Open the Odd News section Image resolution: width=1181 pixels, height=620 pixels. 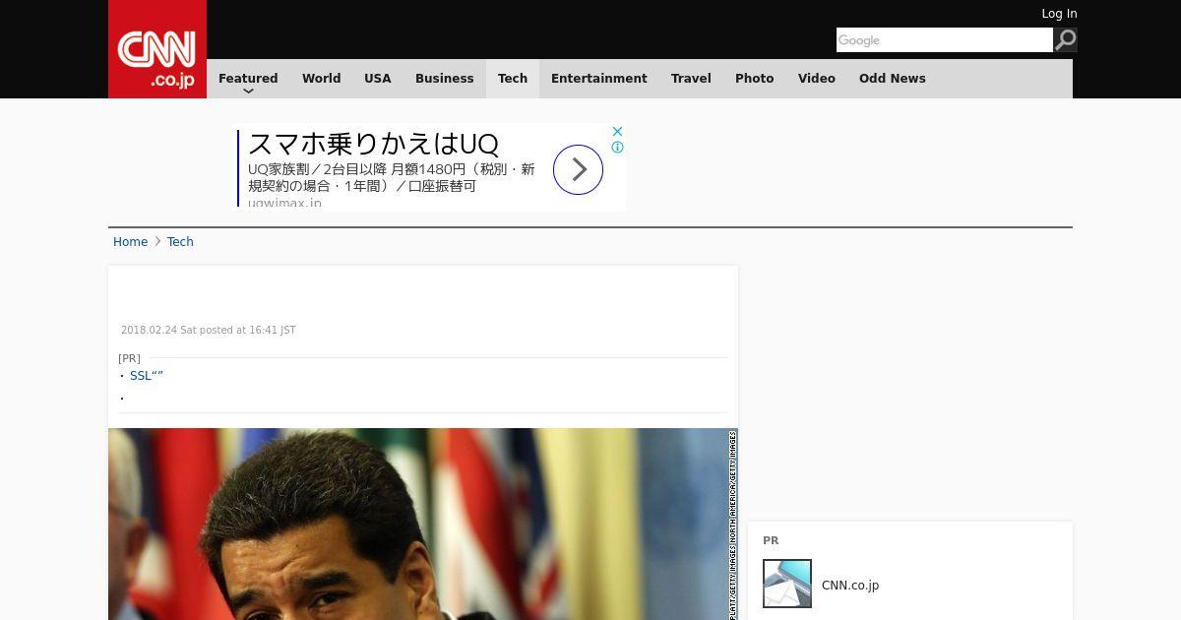pos(892,79)
